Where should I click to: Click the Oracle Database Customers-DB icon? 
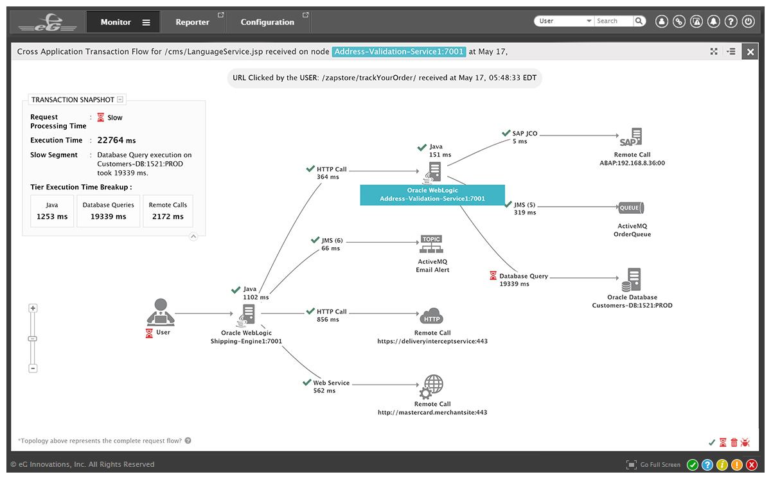pyautogui.click(x=632, y=280)
